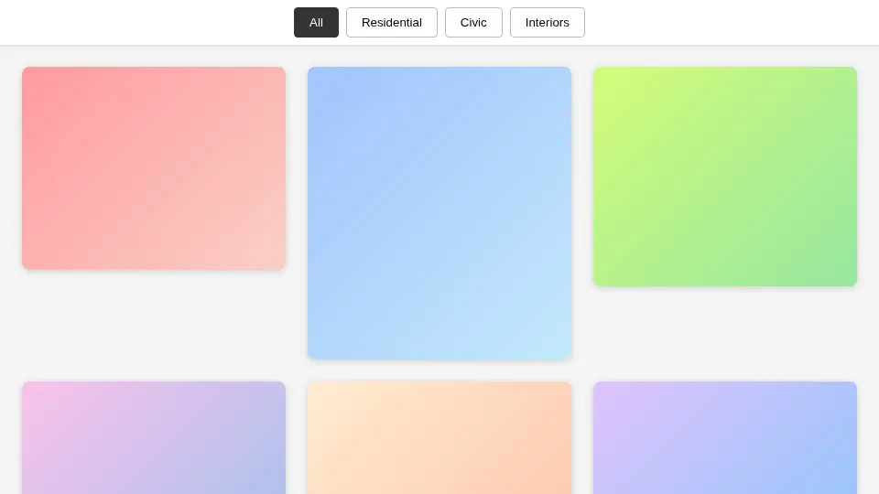The width and height of the screenshot is (879, 494).
Task: Open the tall blue gradient card
Action: [x=439, y=213]
